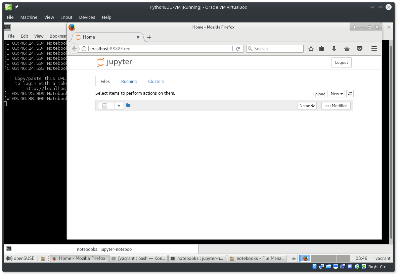Log out of Jupyter
Image resolution: width=399 pixels, height=276 pixels.
(x=341, y=62)
